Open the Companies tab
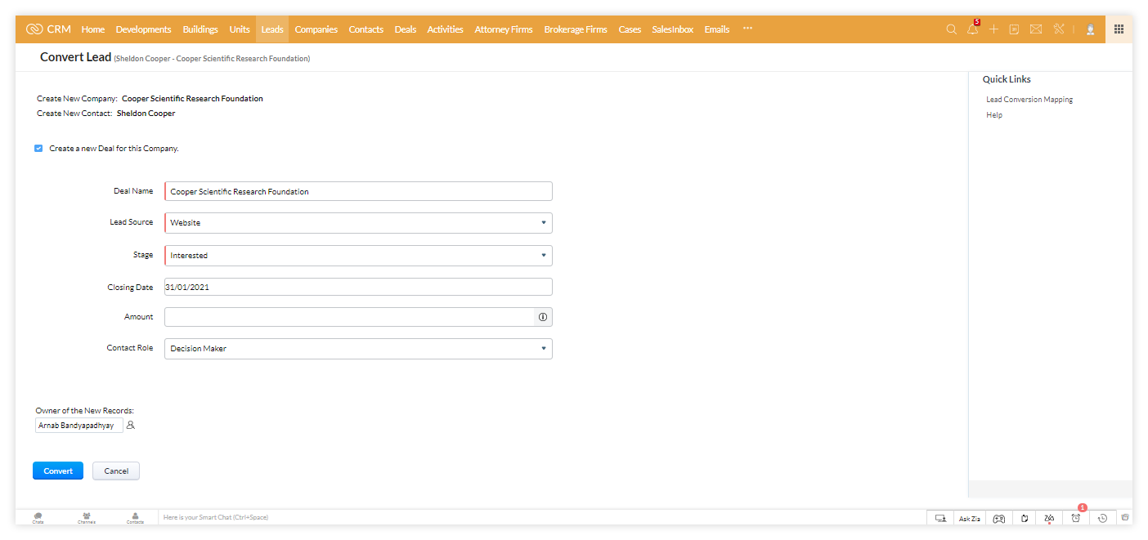The width and height of the screenshot is (1148, 540). (316, 29)
